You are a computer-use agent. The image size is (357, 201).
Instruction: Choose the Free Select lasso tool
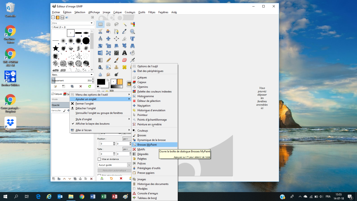tap(116, 24)
